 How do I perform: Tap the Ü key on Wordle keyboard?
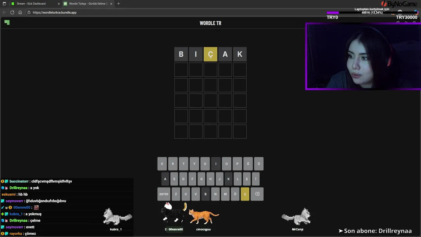click(259, 164)
